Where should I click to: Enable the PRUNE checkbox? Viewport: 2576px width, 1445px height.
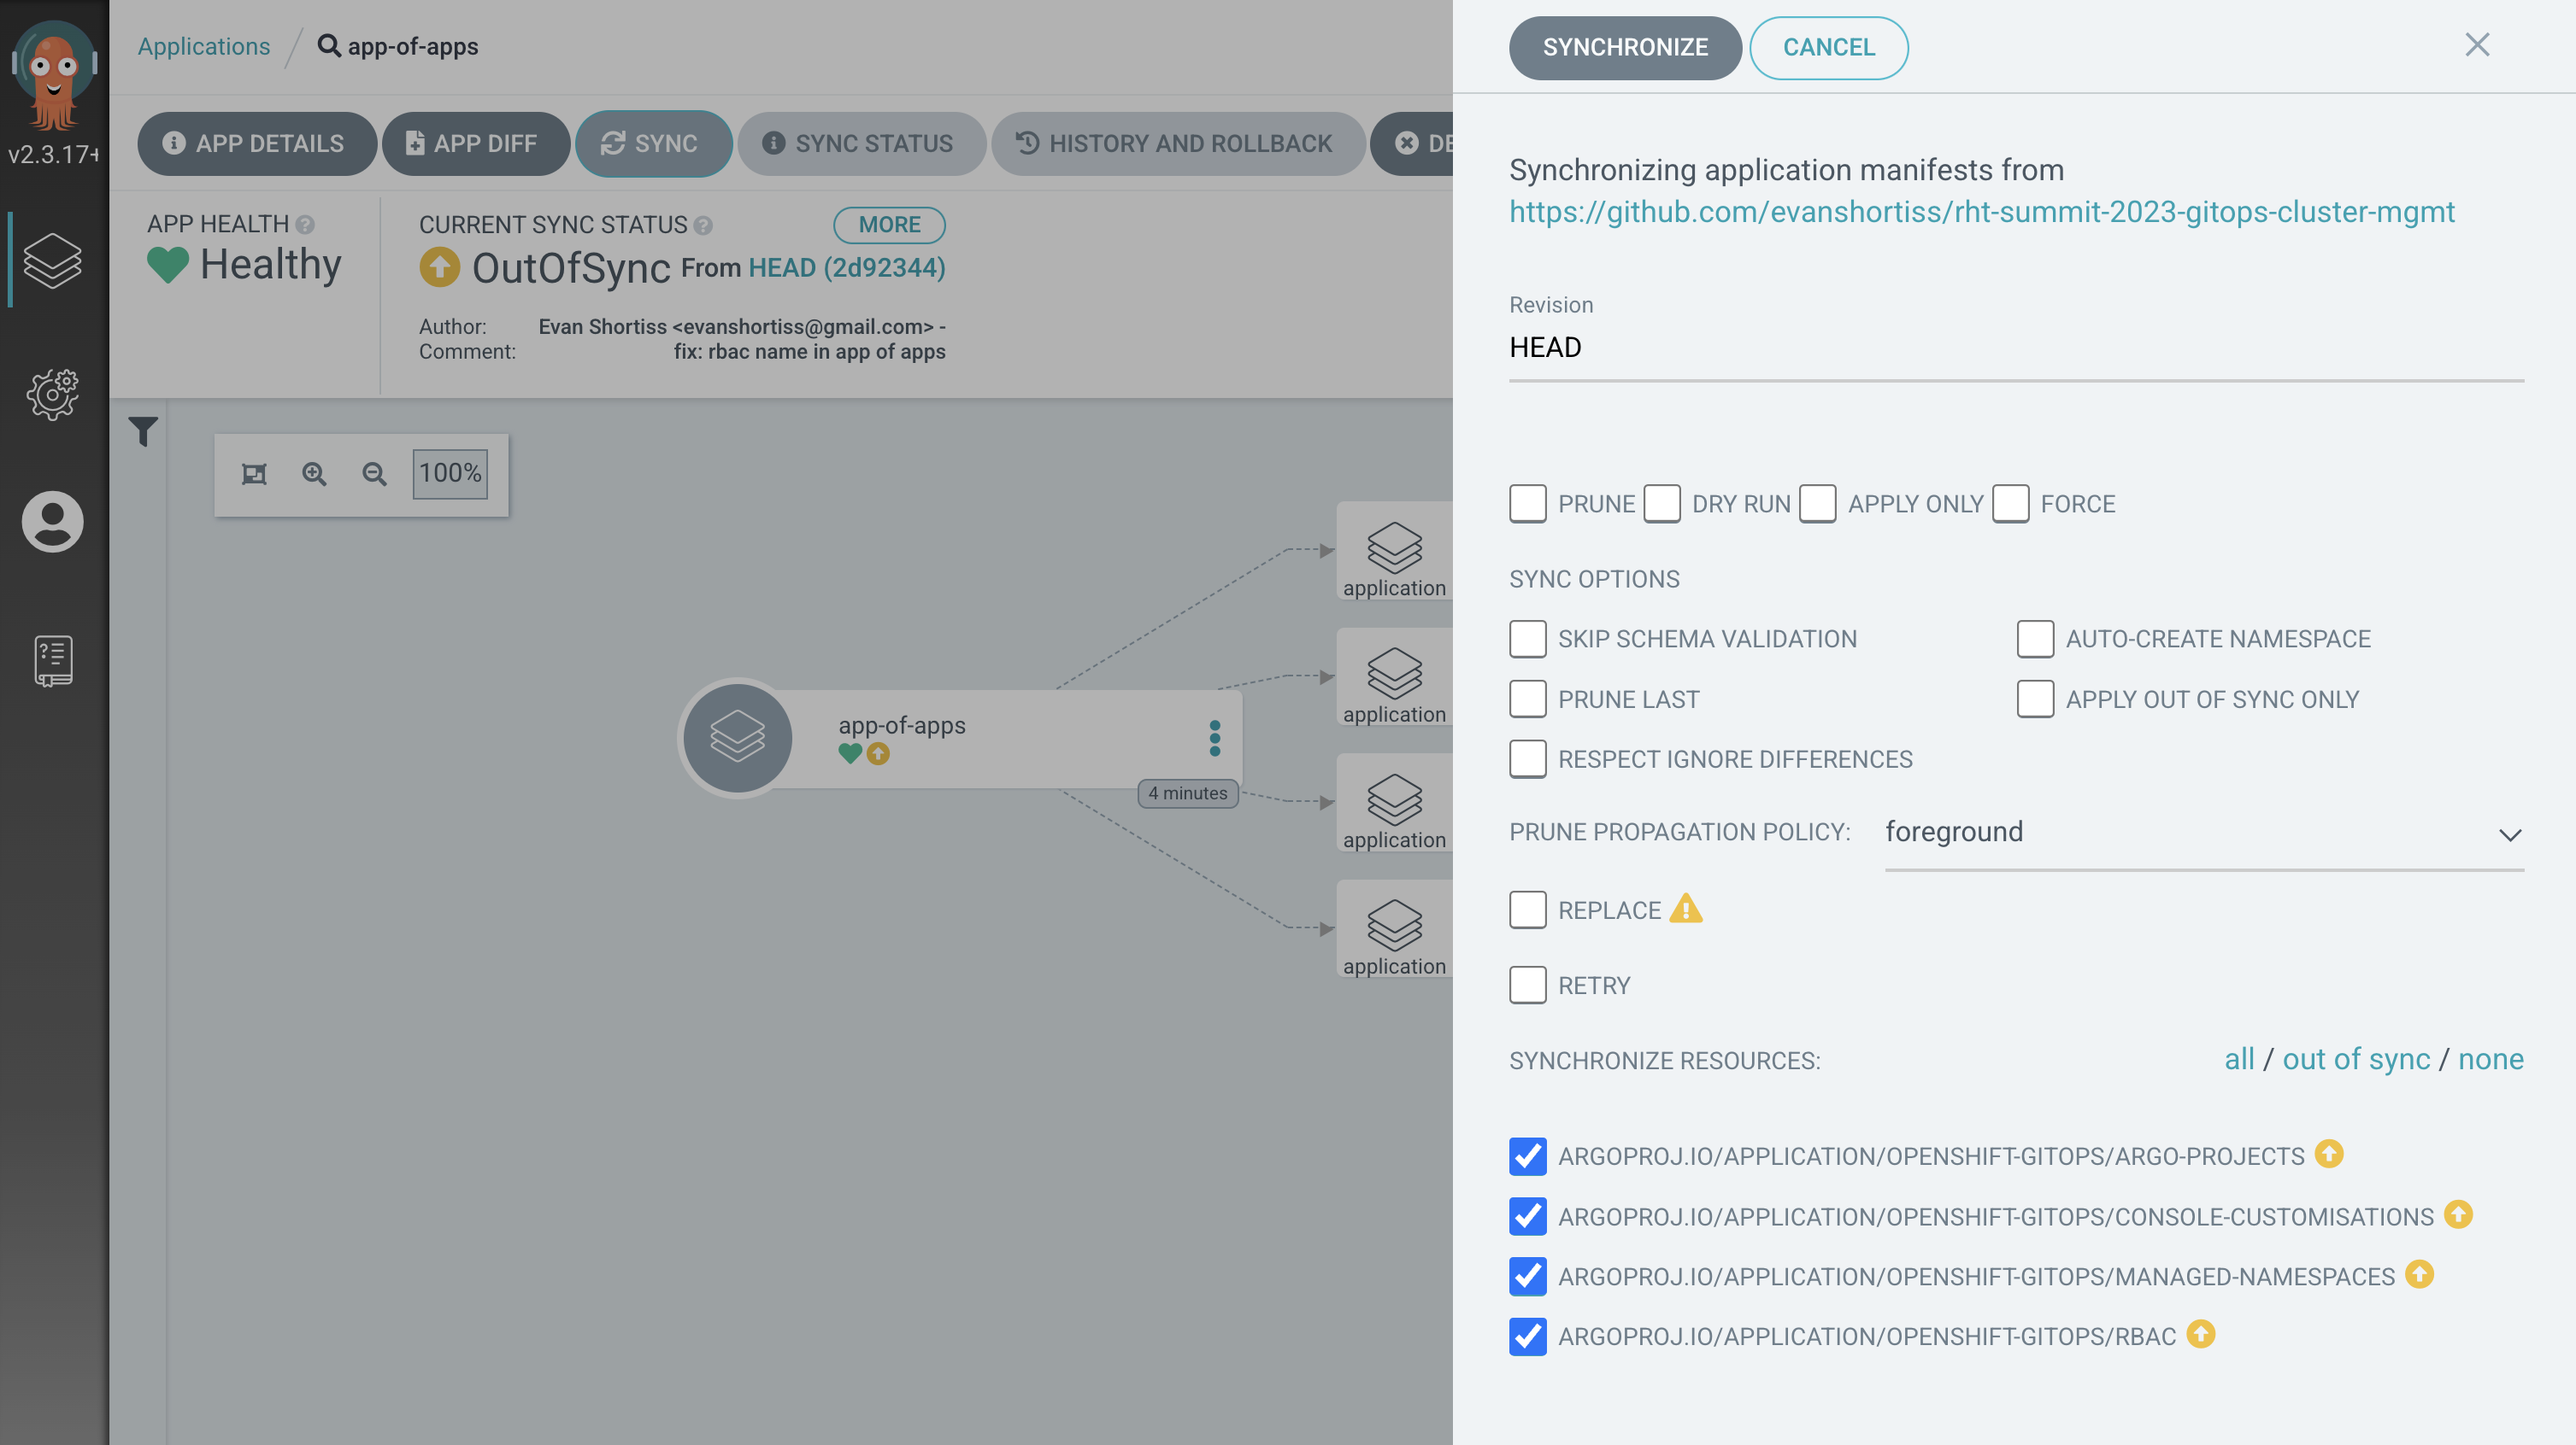pos(1525,502)
